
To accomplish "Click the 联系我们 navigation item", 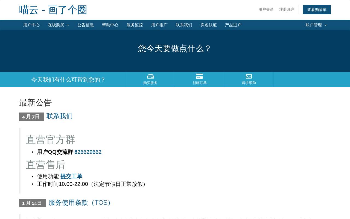I will [184, 25].
